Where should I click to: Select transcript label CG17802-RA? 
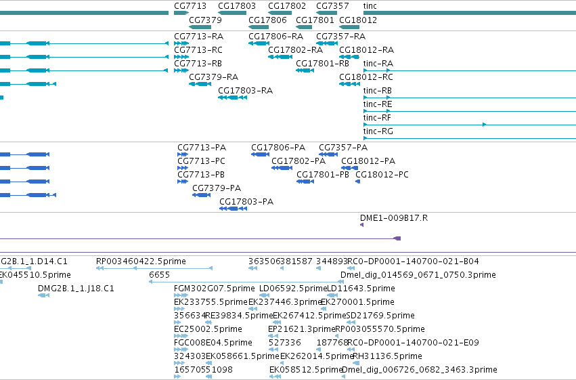click(295, 49)
